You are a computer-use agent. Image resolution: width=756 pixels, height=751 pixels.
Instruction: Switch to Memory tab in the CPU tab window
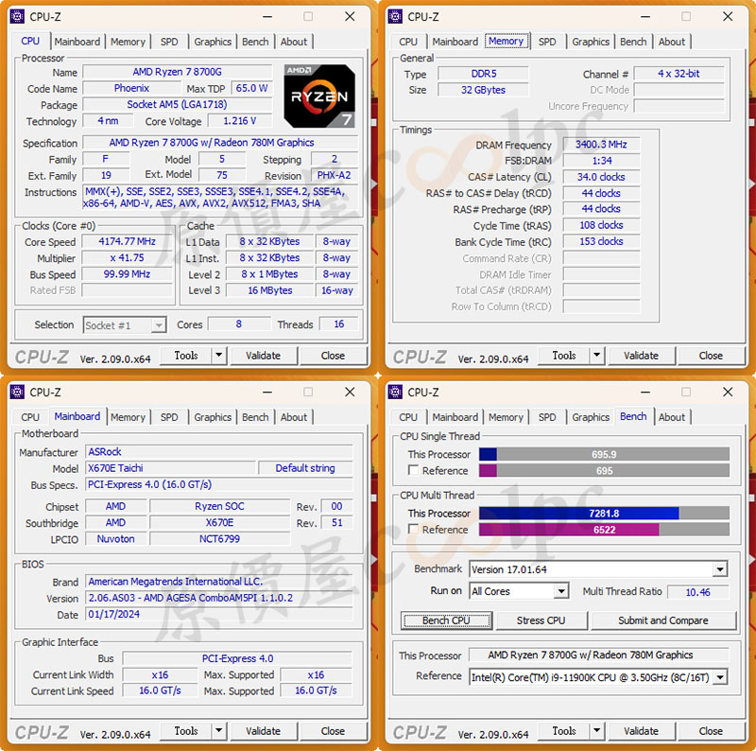[128, 42]
